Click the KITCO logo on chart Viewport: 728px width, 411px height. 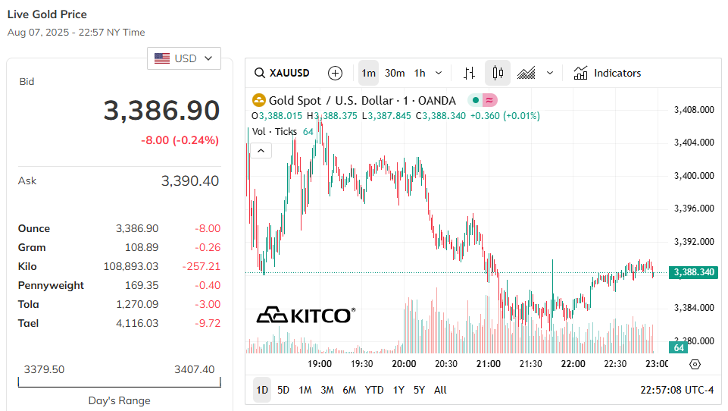tap(305, 315)
